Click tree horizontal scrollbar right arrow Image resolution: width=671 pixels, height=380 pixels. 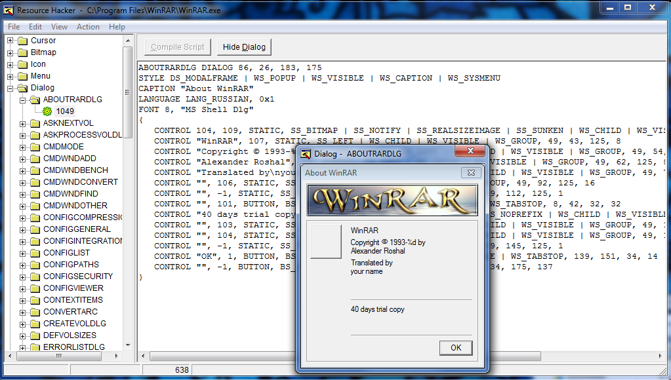(116, 356)
